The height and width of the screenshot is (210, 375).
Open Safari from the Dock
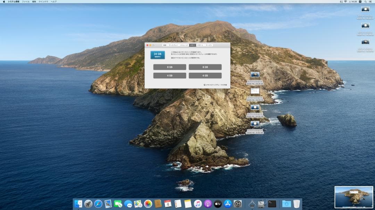tap(98, 204)
